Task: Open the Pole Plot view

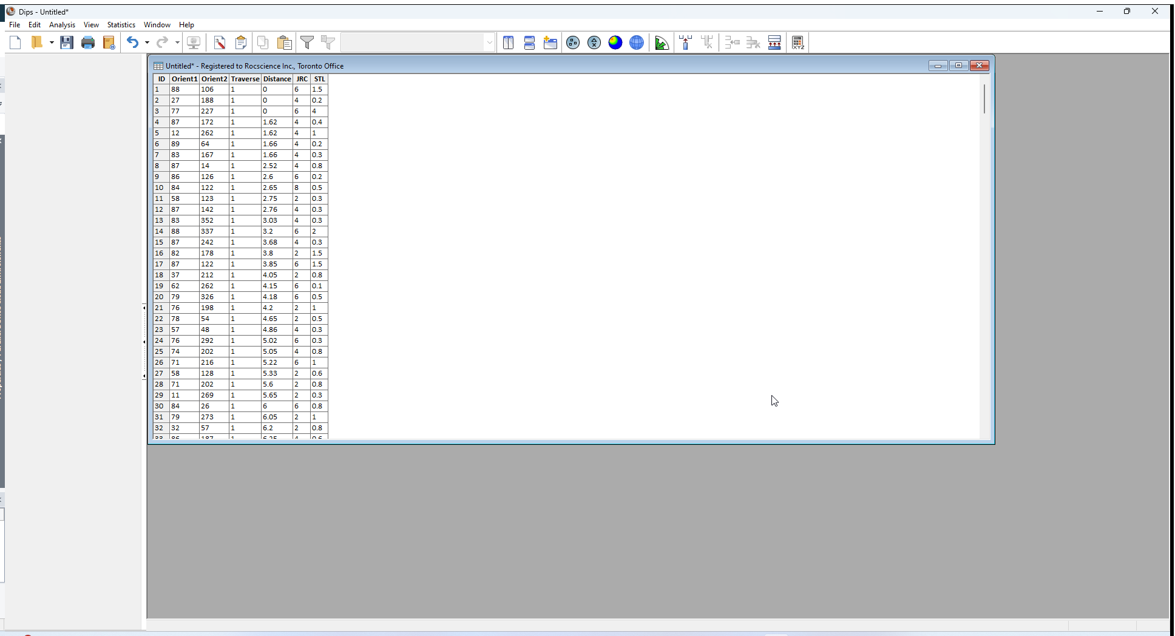Action: tap(573, 42)
